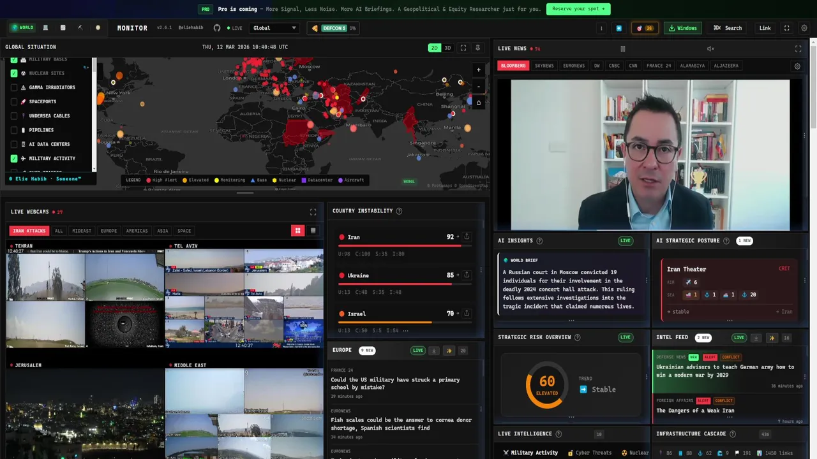Open the finance variant icon beside tech

63,28
